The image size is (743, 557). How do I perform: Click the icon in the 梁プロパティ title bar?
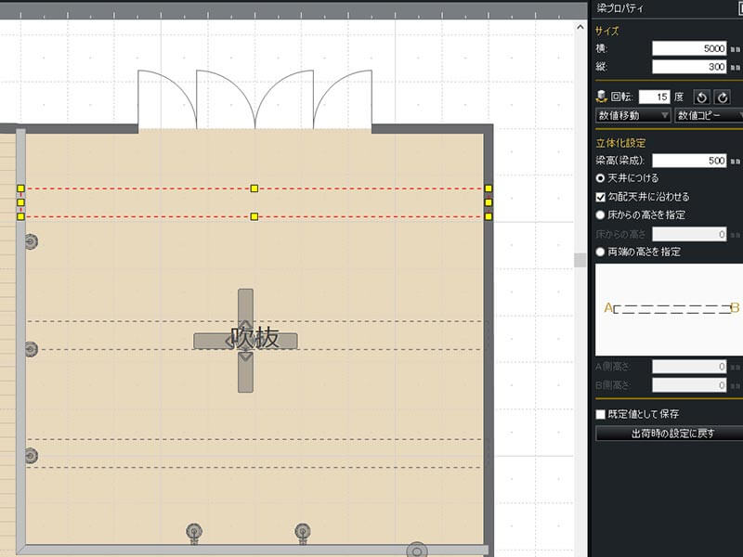738,7
